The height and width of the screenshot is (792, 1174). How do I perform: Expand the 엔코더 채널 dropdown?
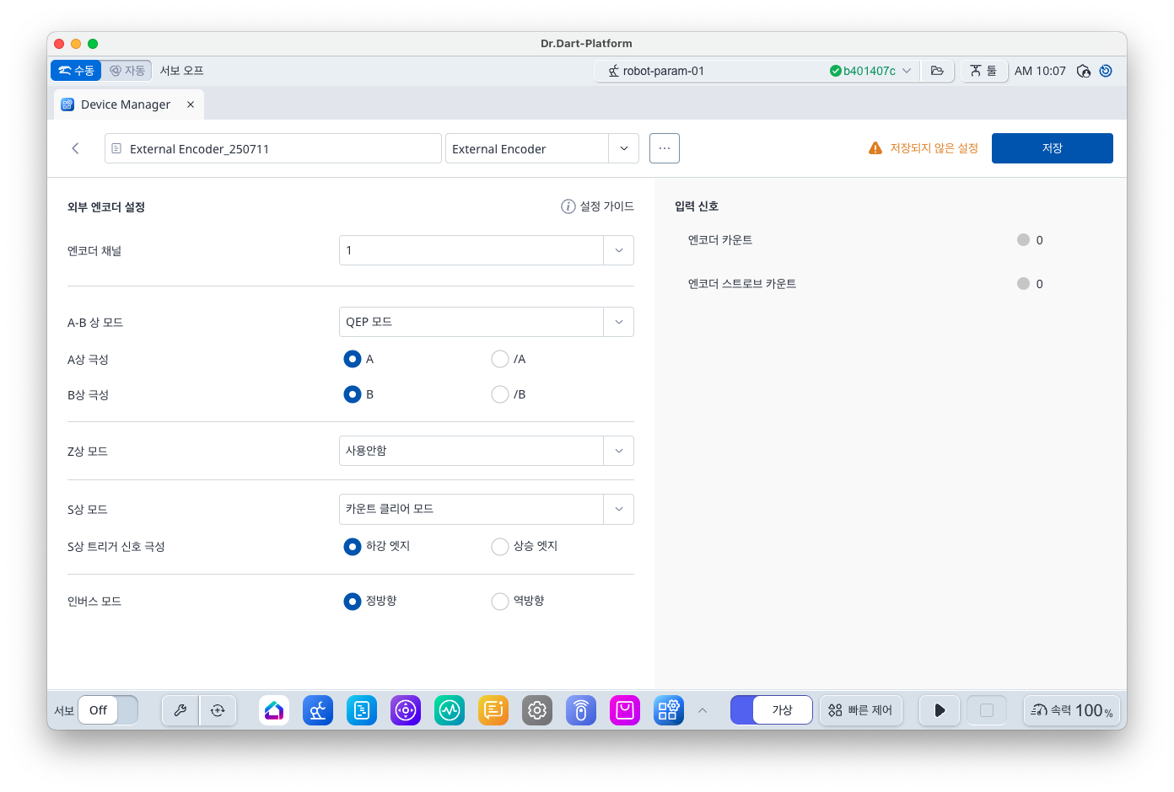click(x=618, y=250)
